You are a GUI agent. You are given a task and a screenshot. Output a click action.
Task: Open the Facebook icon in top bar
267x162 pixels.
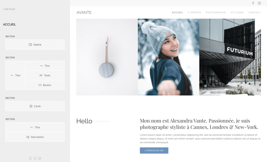click(253, 3)
